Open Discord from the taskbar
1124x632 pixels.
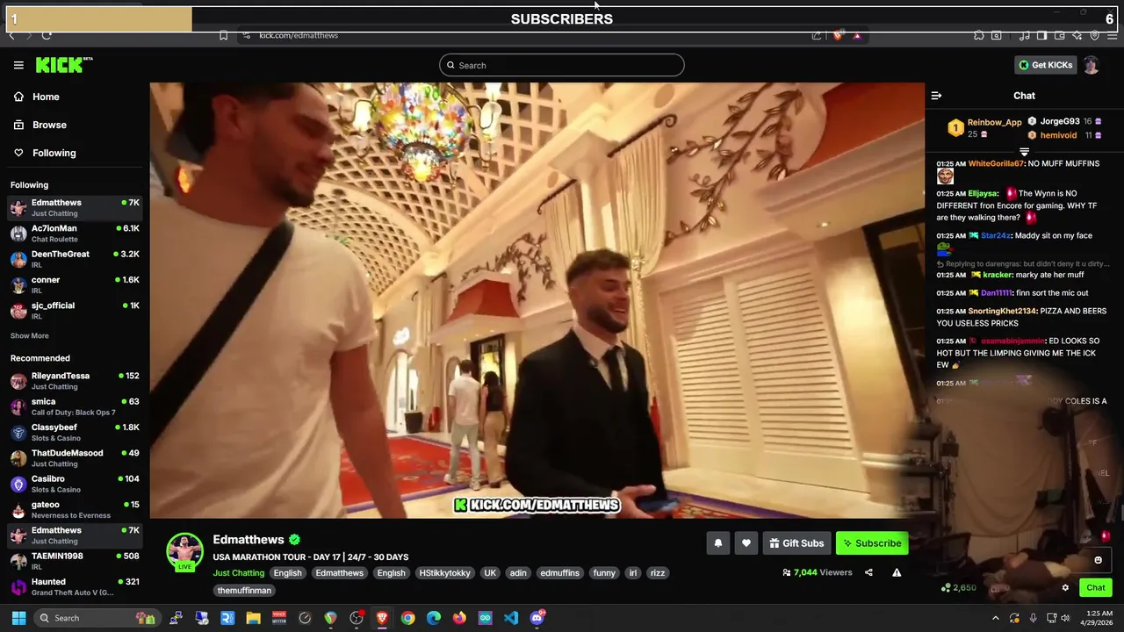(537, 618)
